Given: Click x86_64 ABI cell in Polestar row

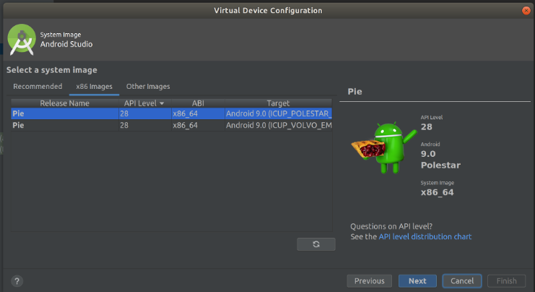Looking at the screenshot, I should coord(198,113).
